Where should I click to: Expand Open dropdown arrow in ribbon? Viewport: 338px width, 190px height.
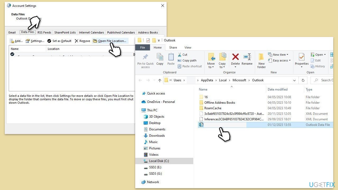click(325, 55)
